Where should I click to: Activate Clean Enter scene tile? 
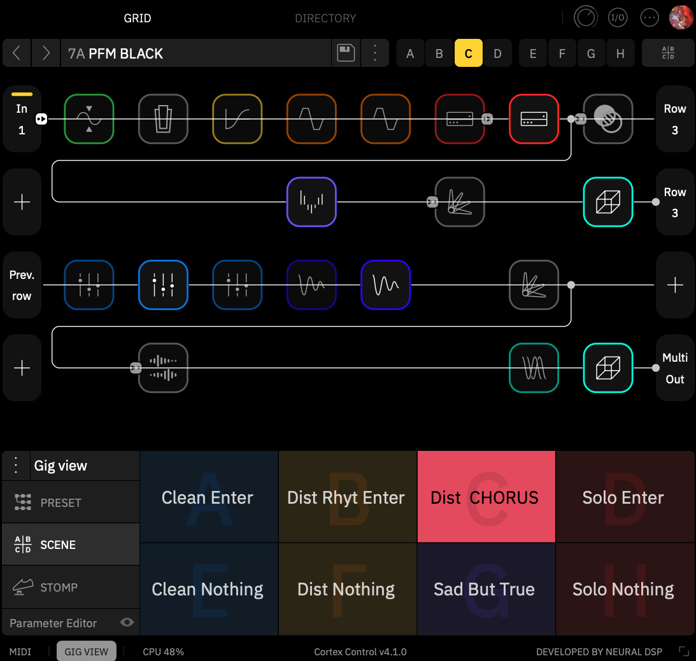pos(209,497)
